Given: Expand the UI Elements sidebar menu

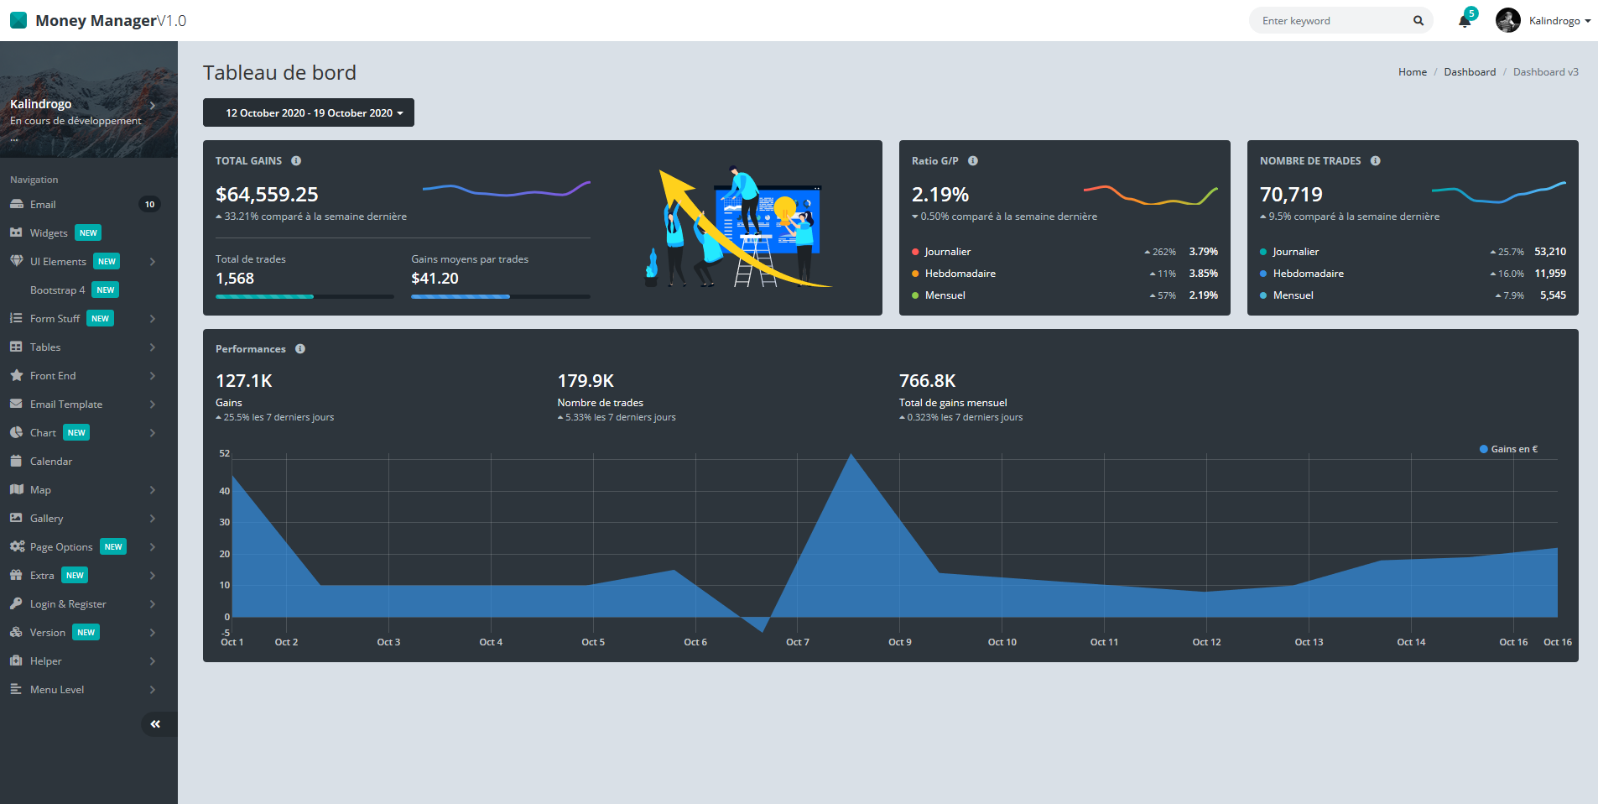Looking at the screenshot, I should coord(84,261).
